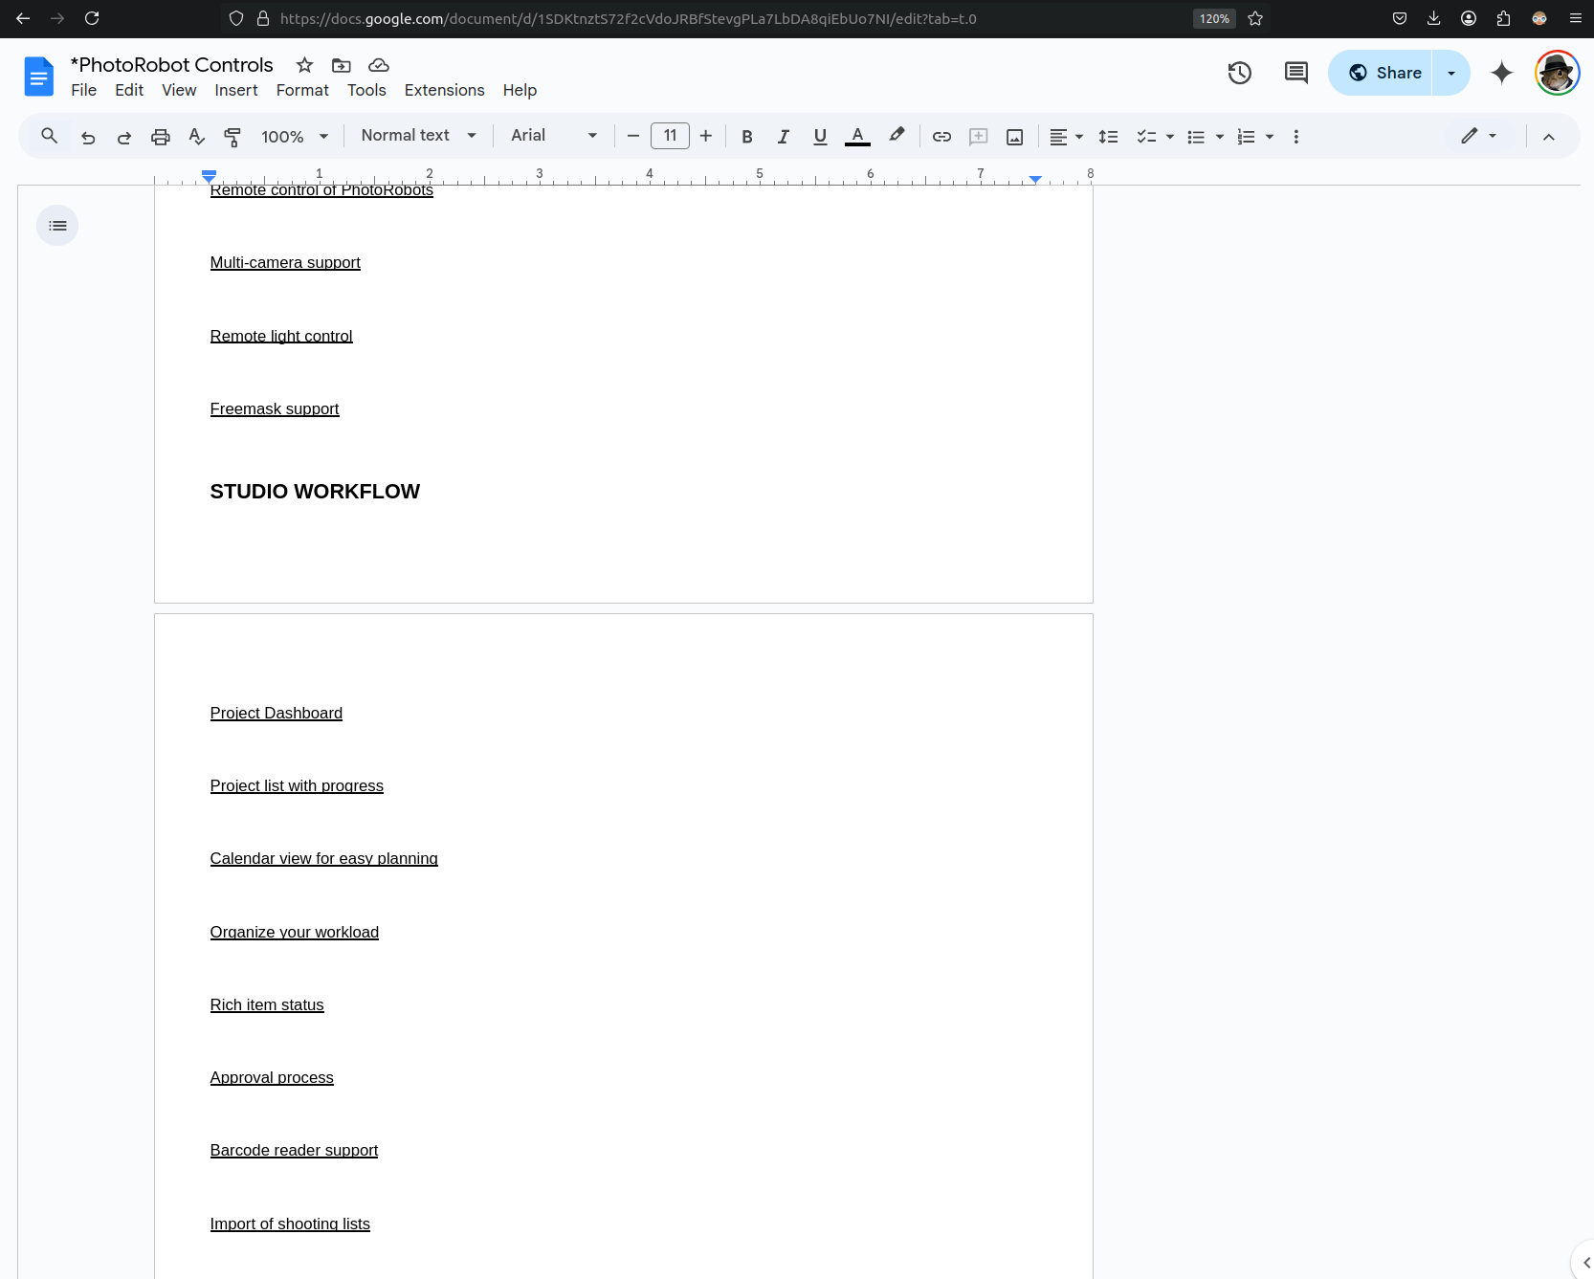Reload the browser page

click(92, 18)
